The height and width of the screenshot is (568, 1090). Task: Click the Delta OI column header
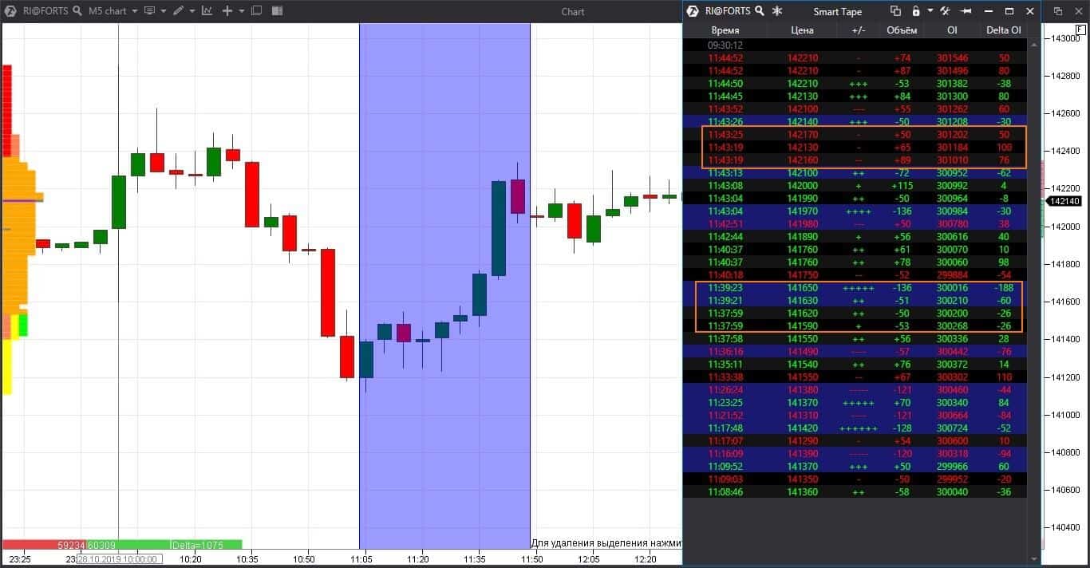(x=1003, y=30)
